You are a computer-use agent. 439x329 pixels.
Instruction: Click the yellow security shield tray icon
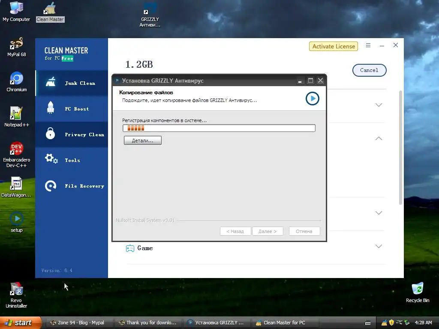pos(392,323)
